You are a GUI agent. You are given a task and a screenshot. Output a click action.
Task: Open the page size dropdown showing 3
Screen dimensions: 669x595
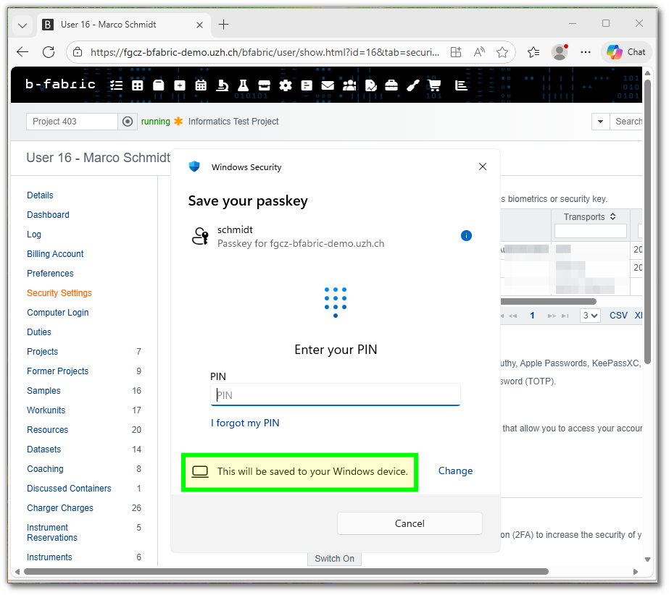coord(591,316)
